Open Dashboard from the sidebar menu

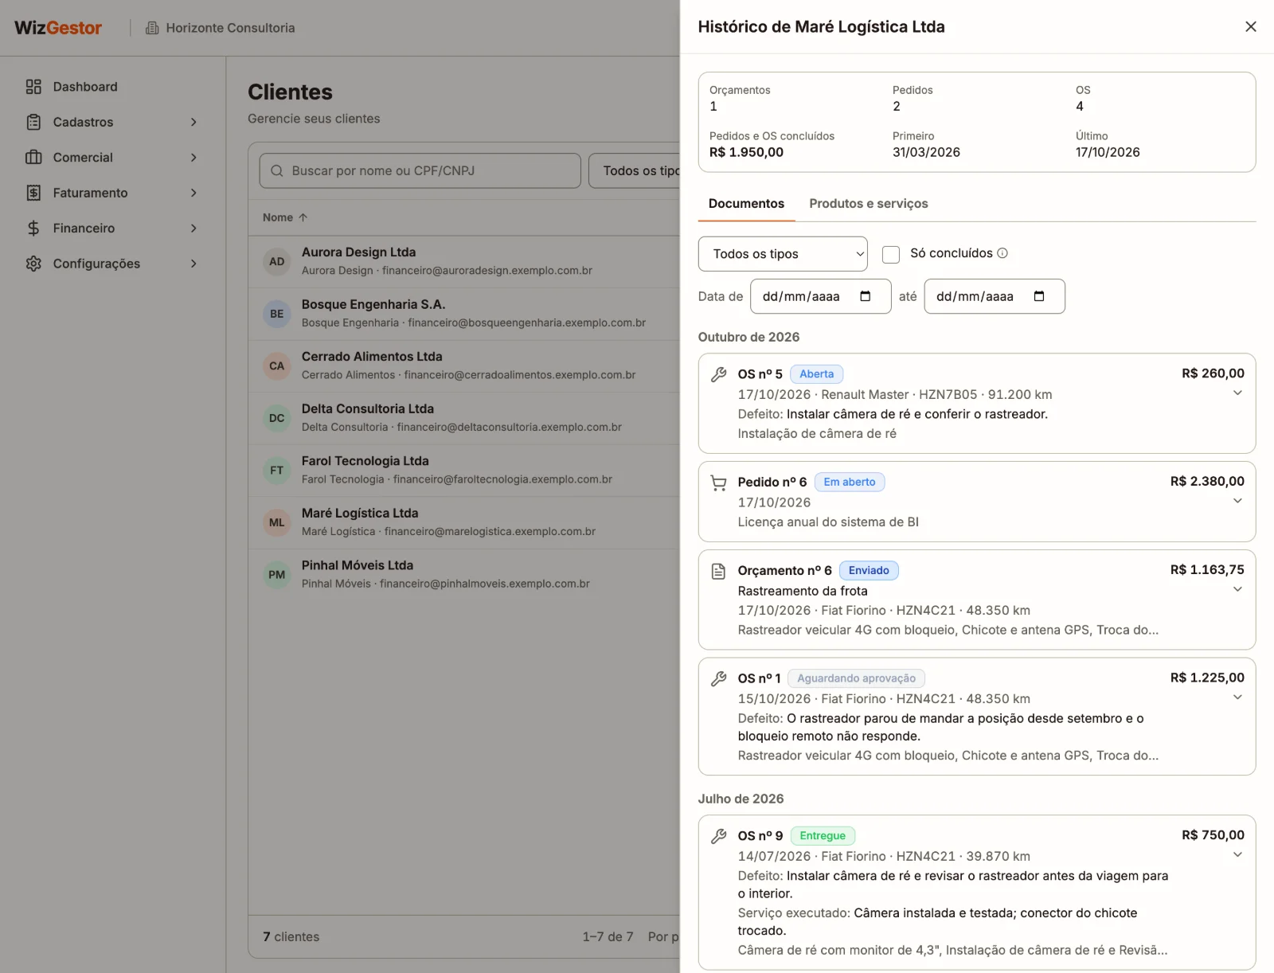(85, 87)
